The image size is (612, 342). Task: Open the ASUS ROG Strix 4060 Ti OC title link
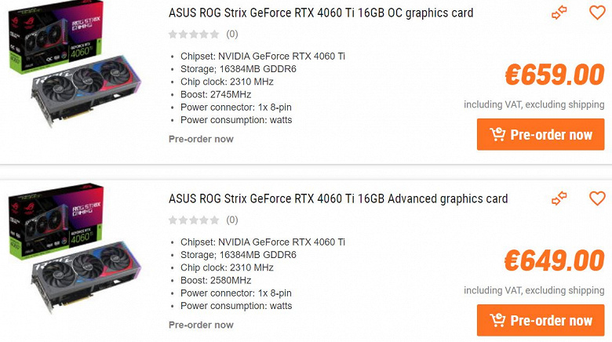point(321,13)
